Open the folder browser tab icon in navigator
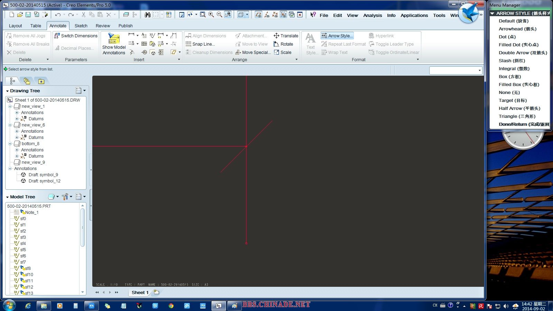 pyautogui.click(x=27, y=81)
